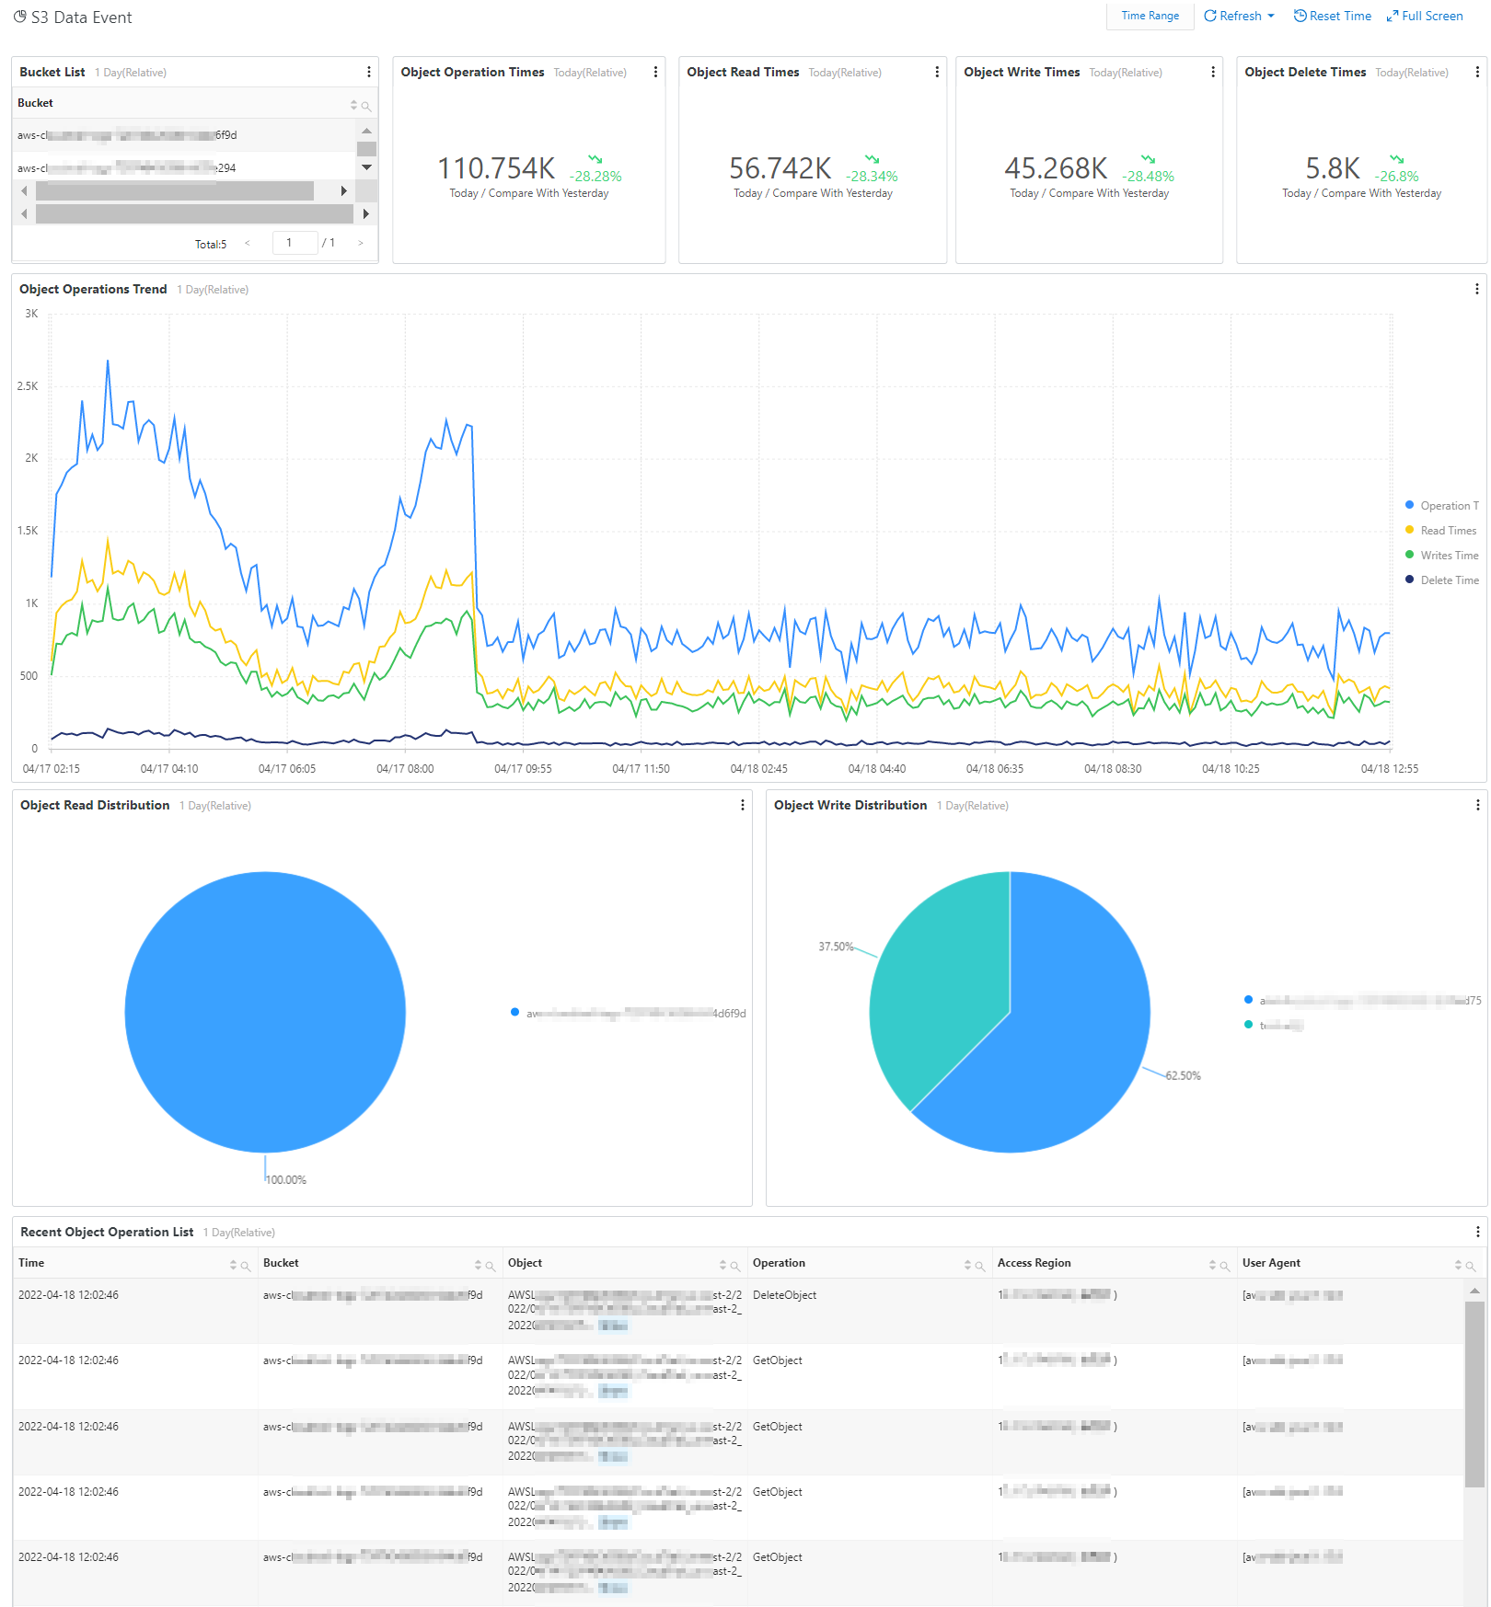Open the Bucket List widget options menu

pyautogui.click(x=369, y=71)
